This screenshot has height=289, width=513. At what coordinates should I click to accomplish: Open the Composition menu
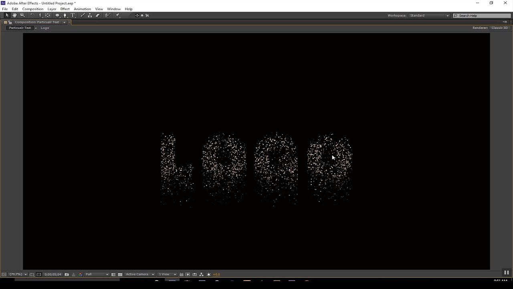coord(33,9)
